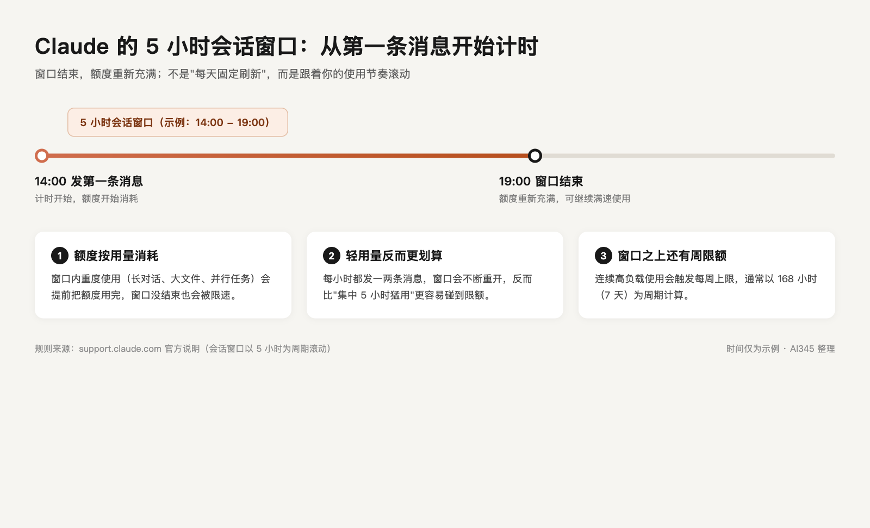Image resolution: width=870 pixels, height=528 pixels.
Task: Click the number 3 circle icon
Action: [x=604, y=256]
